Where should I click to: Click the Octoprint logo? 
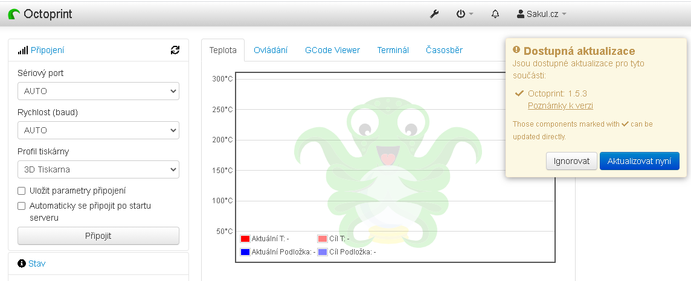14,14
